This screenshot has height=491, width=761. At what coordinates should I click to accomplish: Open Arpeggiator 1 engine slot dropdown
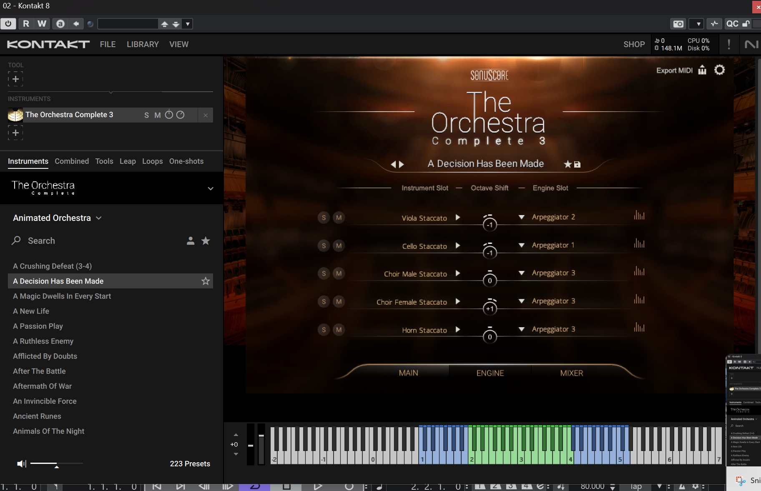click(521, 245)
